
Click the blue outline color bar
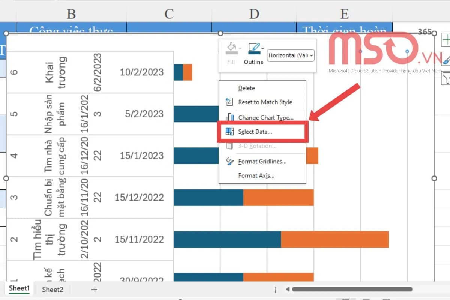click(x=254, y=52)
